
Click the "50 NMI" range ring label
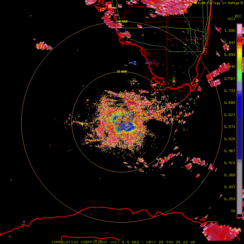122,72
